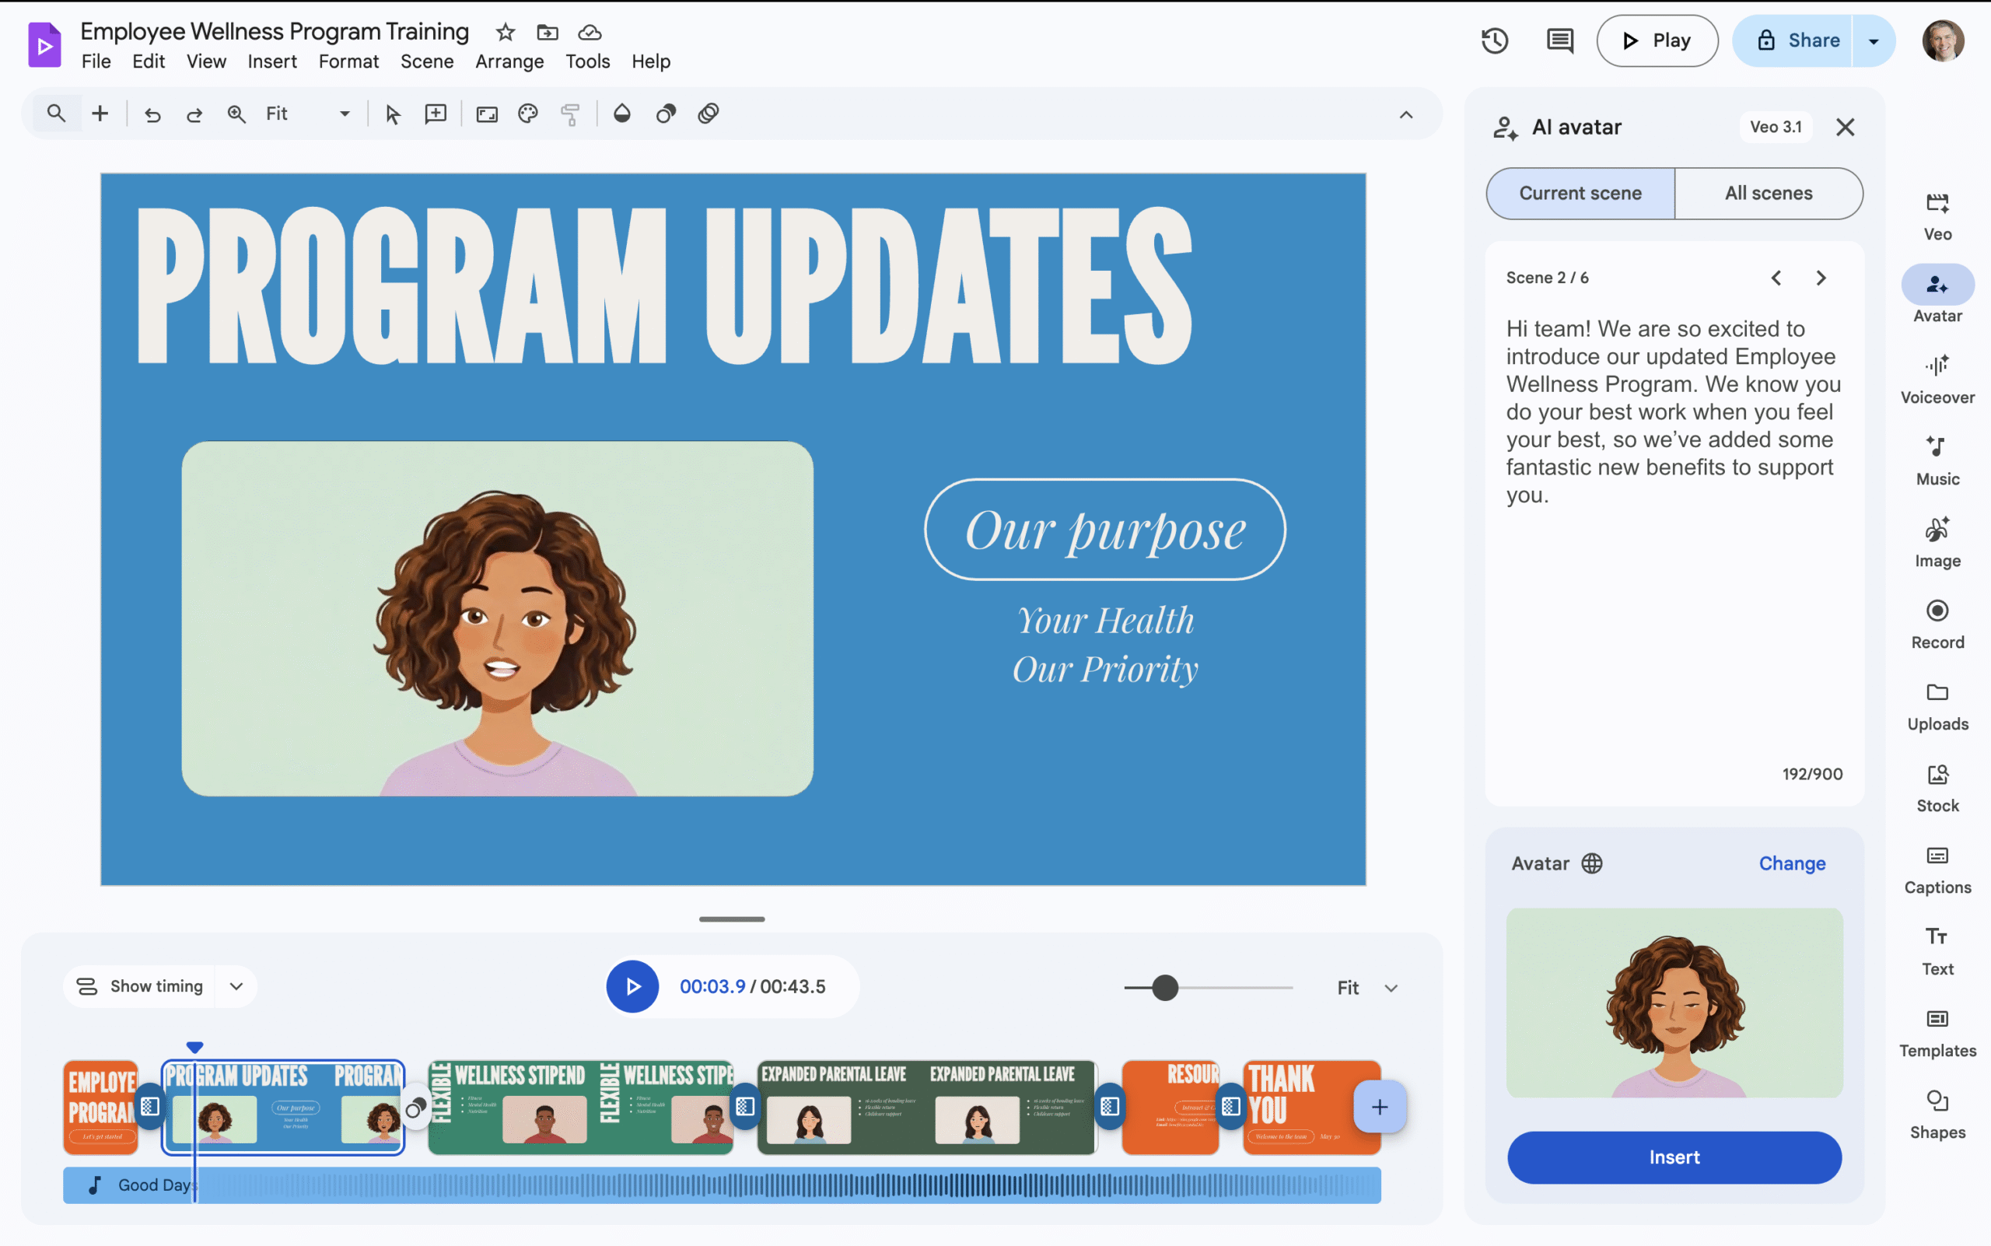Open the Scene menu
1991x1246 pixels.
[x=427, y=61]
